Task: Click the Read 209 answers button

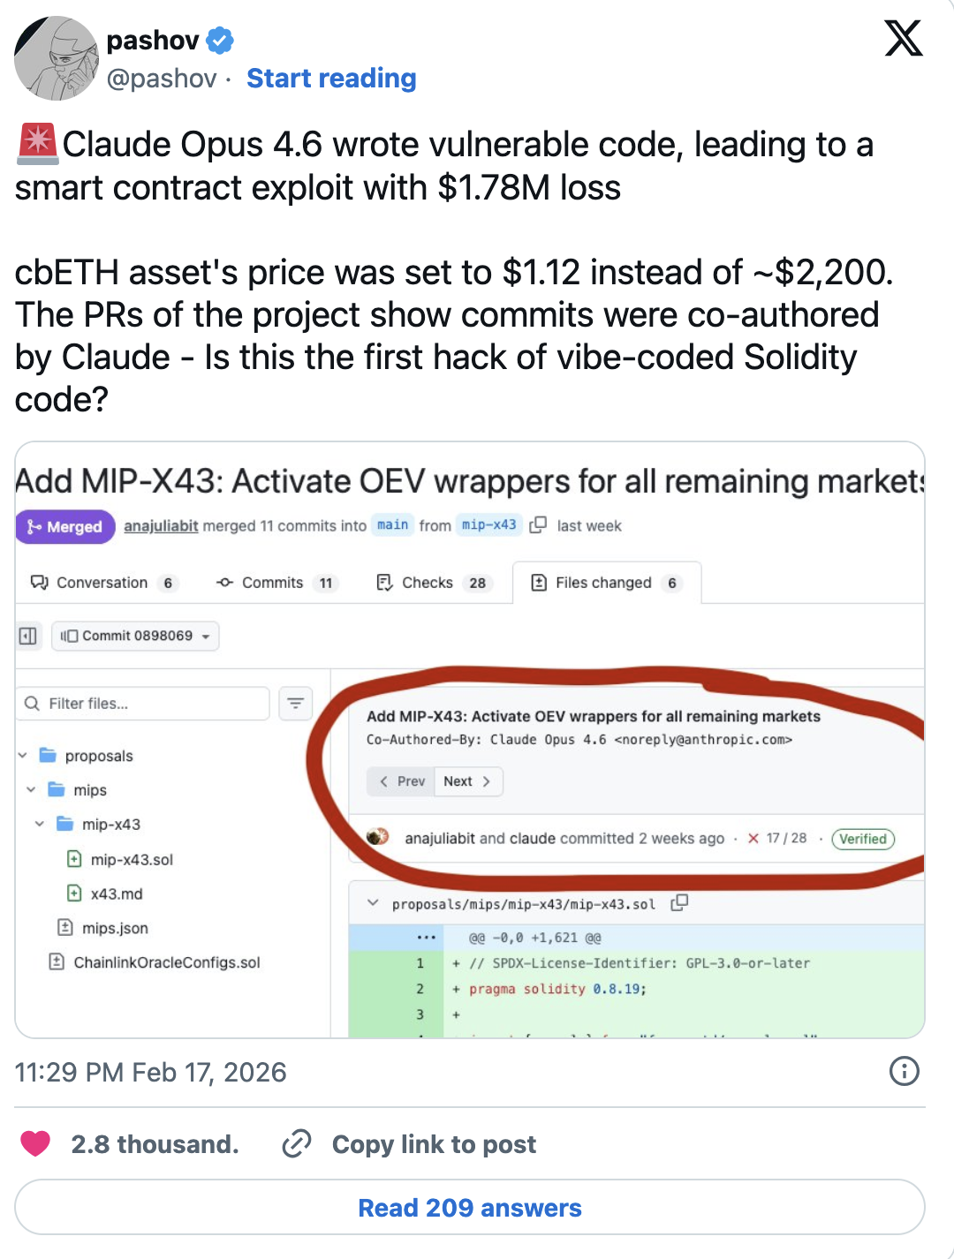Action: pyautogui.click(x=468, y=1207)
